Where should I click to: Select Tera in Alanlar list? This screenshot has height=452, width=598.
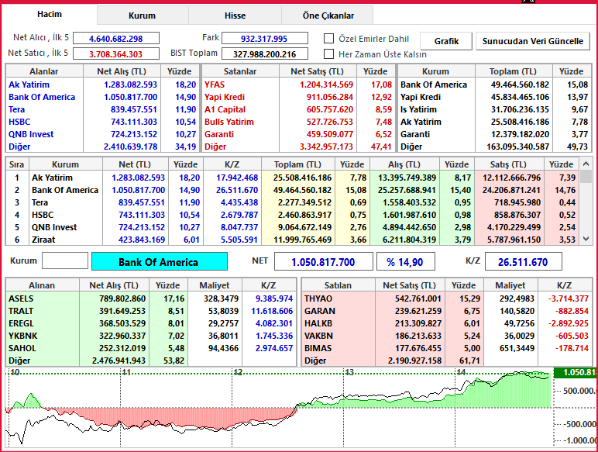[17, 109]
